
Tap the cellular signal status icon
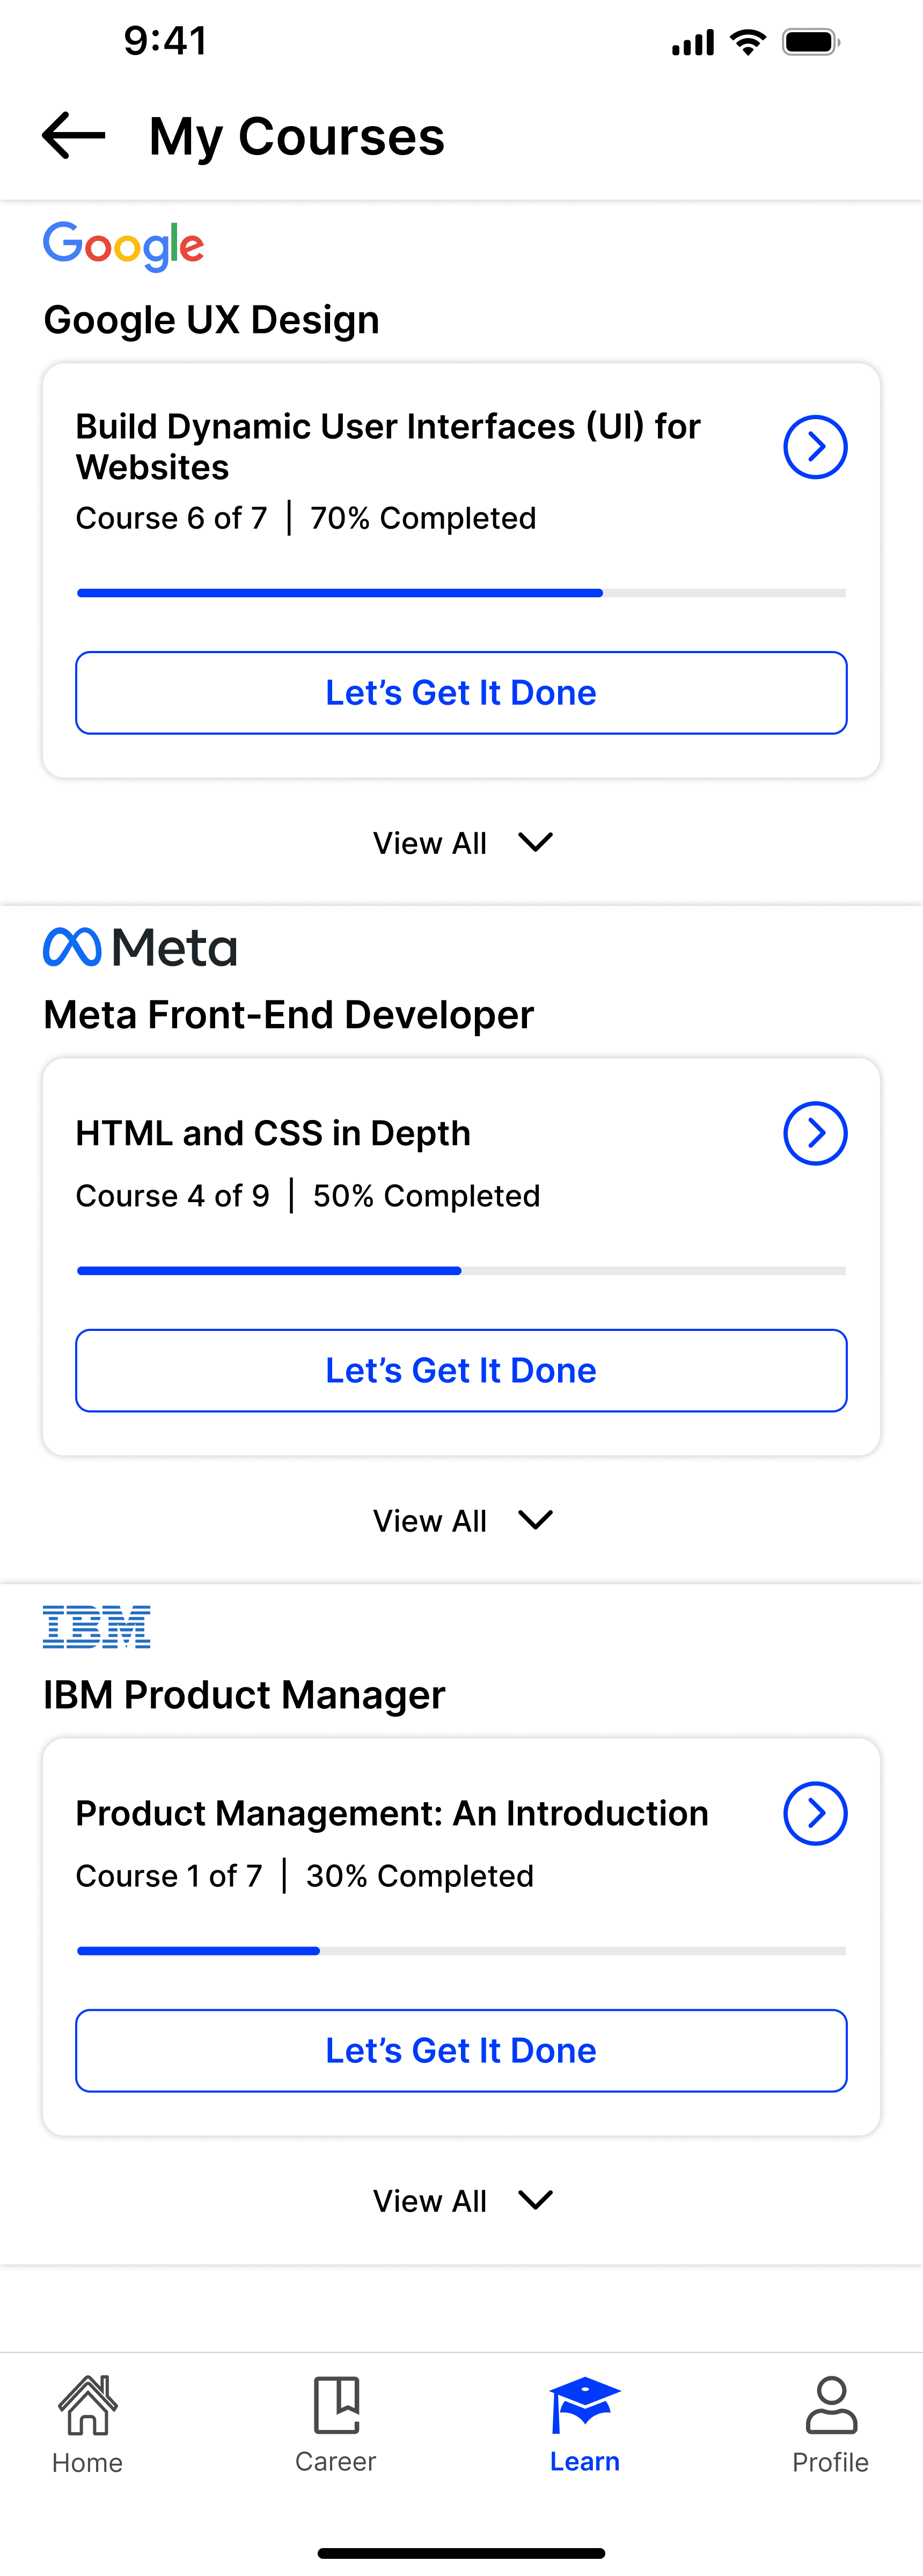[693, 43]
